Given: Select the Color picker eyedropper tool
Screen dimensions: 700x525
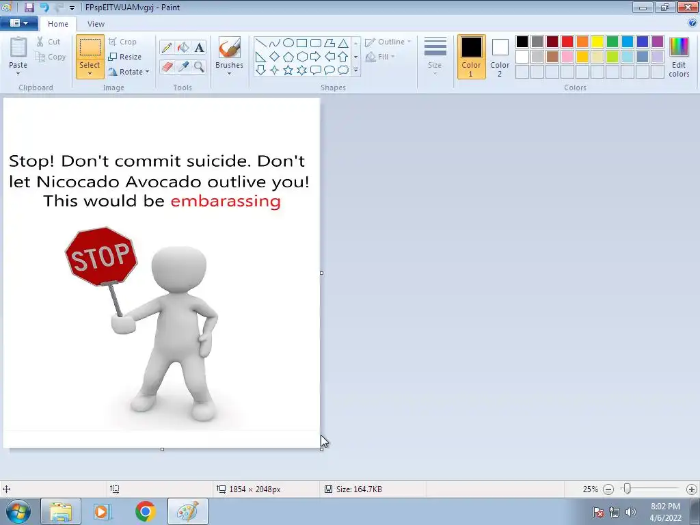Looking at the screenshot, I should pos(183,67).
